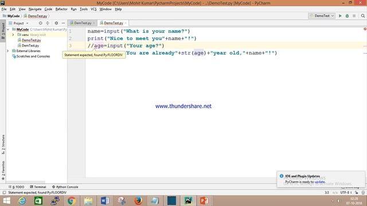The width and height of the screenshot is (367, 206).
Task: Open the Code menu
Action: pos(48,9)
